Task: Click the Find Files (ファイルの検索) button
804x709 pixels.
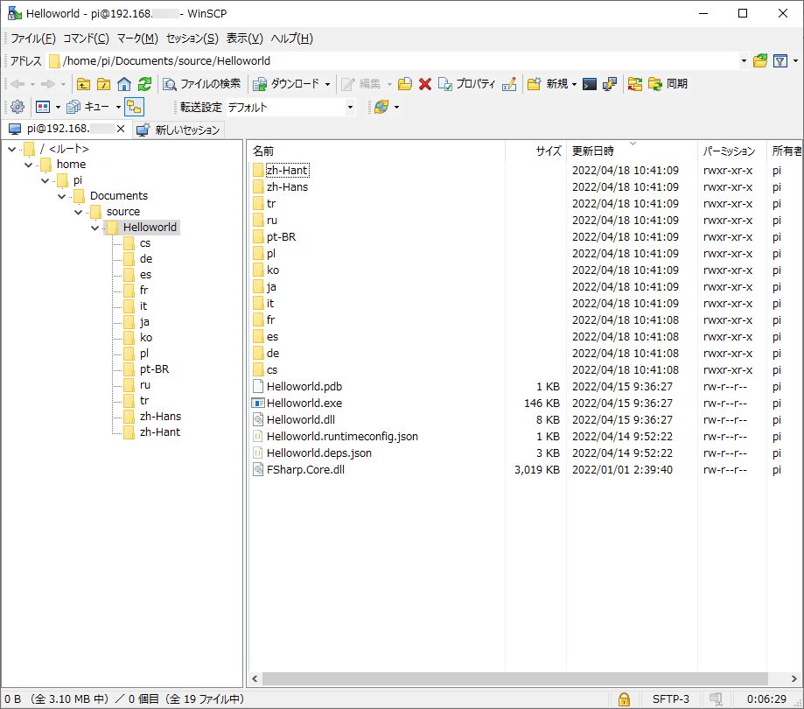Action: [x=201, y=84]
